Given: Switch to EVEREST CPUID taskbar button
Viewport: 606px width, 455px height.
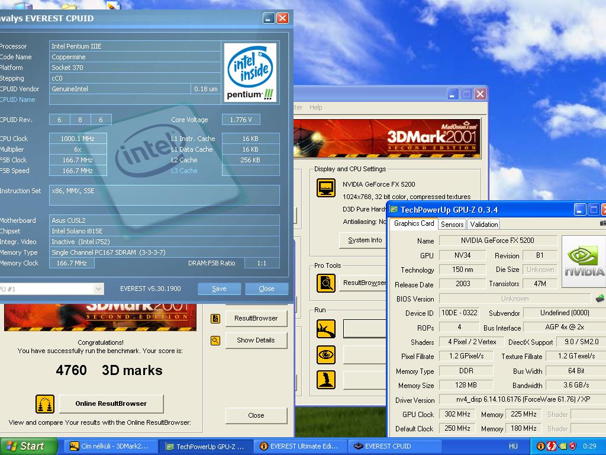Looking at the screenshot, I should tap(394, 447).
